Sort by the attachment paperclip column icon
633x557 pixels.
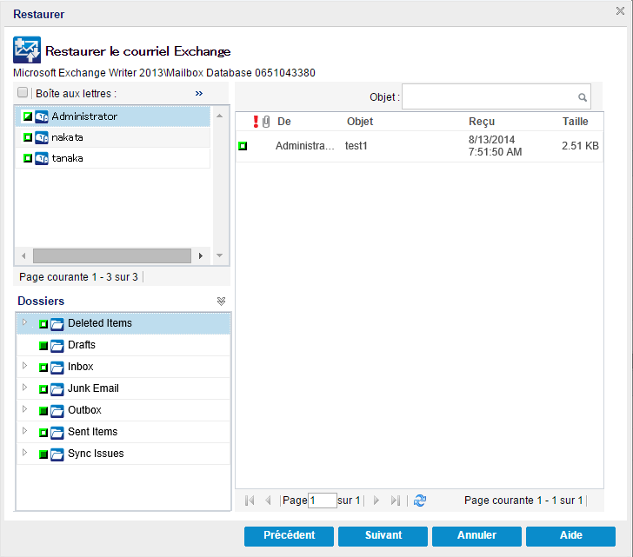tap(266, 122)
